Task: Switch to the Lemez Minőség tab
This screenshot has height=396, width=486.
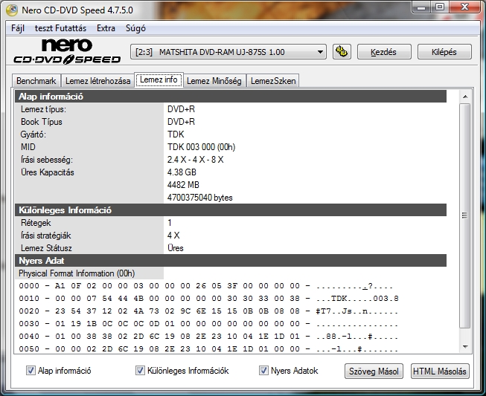Action: pos(214,81)
